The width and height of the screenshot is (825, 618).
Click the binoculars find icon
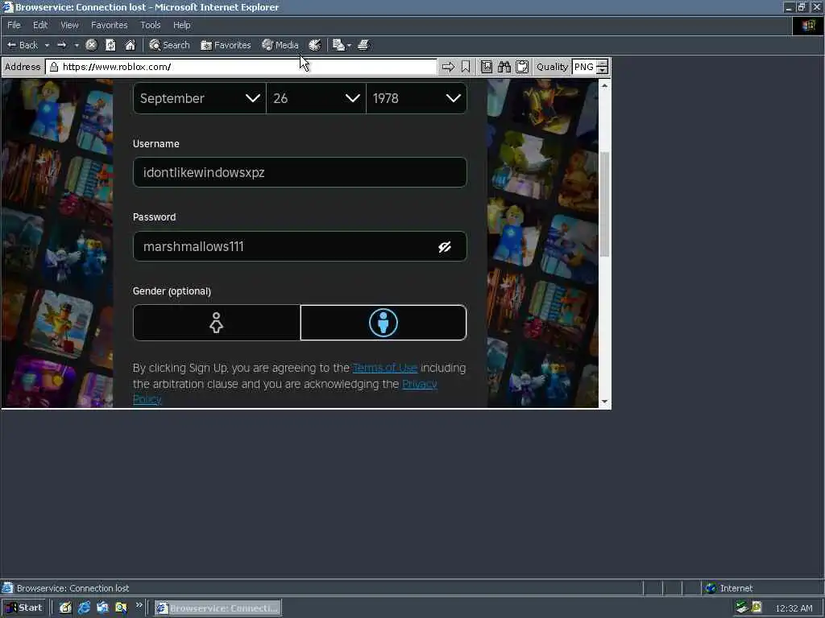[504, 67]
